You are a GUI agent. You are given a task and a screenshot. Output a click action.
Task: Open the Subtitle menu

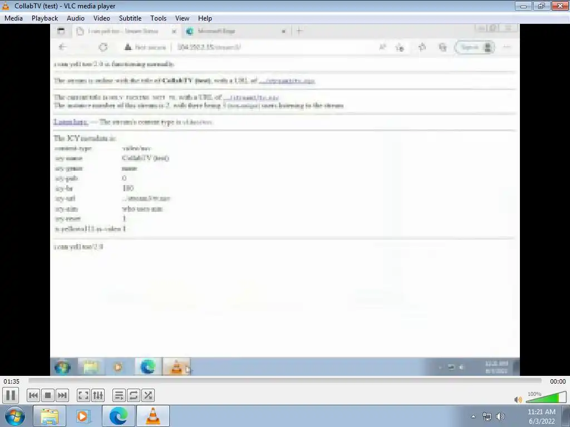[x=130, y=18]
